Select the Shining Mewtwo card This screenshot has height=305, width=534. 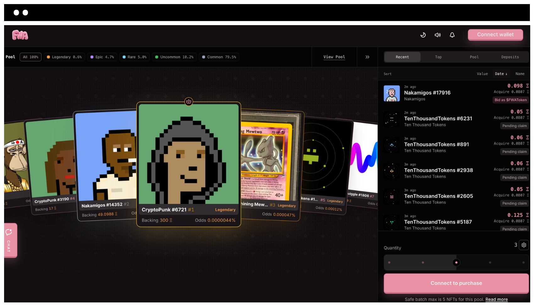271,165
